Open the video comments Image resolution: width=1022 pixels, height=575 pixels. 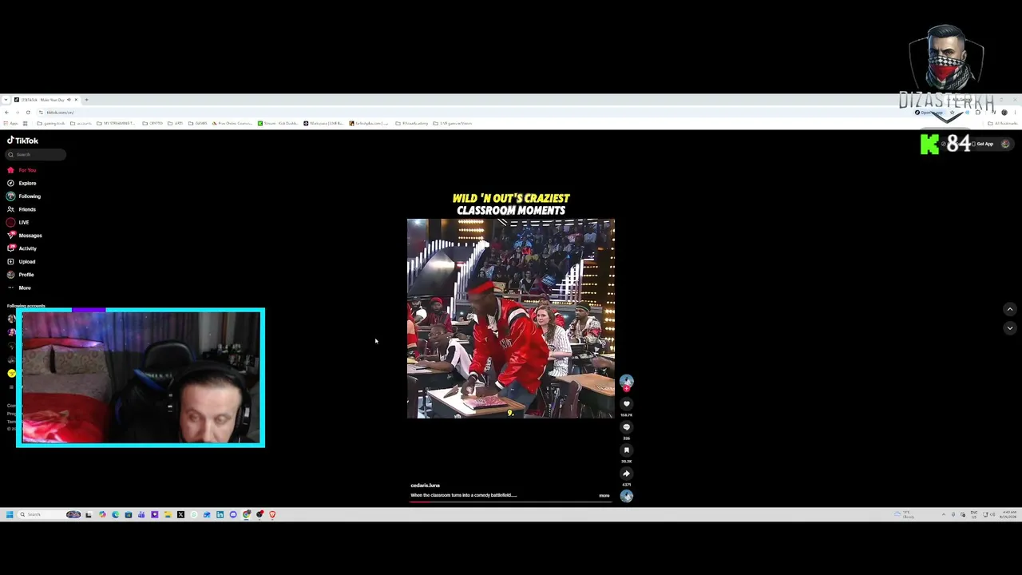(627, 427)
